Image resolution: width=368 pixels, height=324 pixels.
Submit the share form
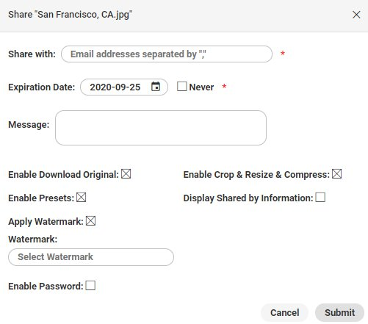point(339,313)
